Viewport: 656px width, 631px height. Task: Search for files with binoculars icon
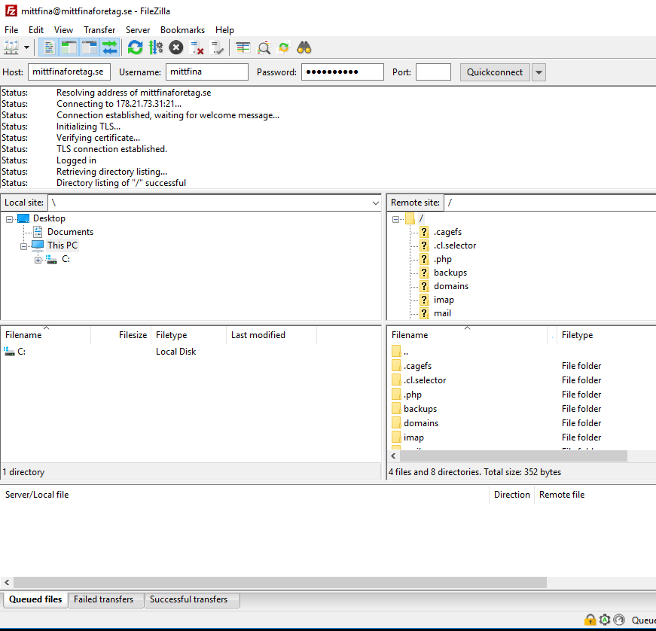(x=304, y=47)
